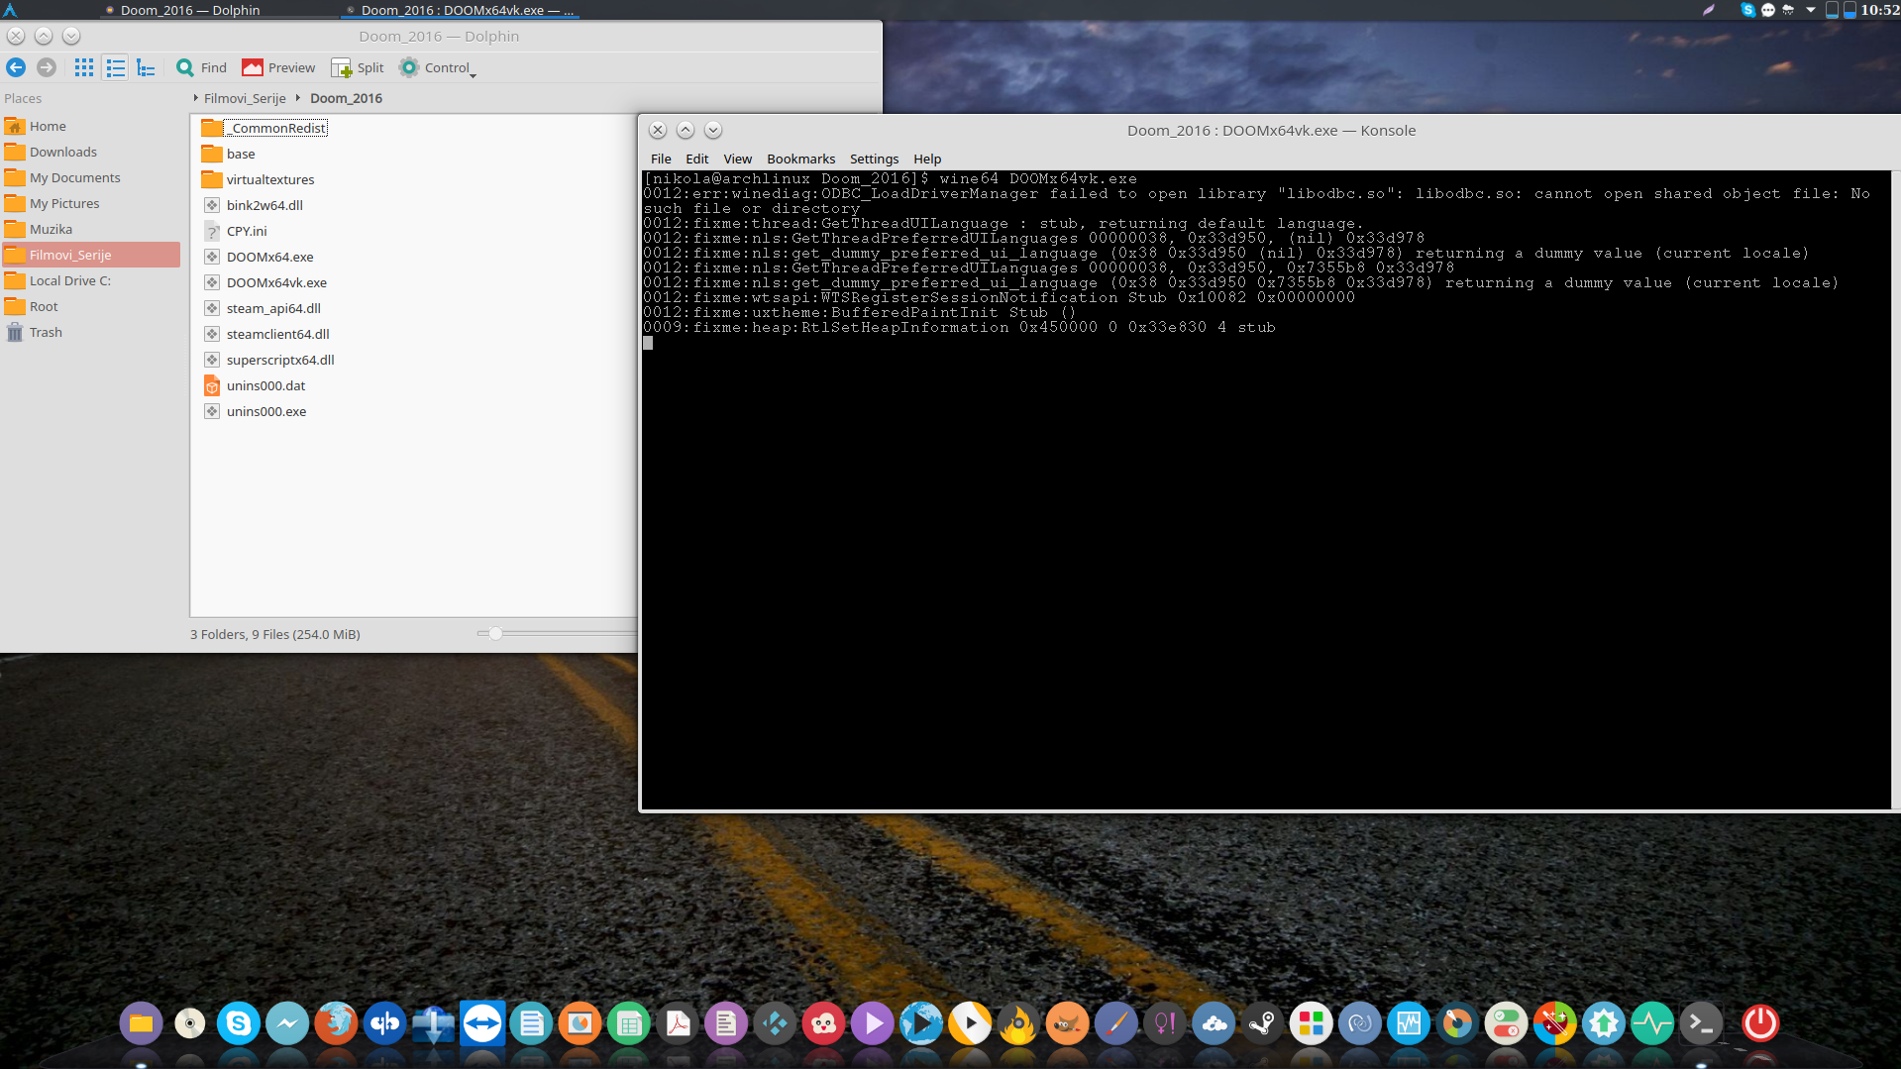Open Konsole View menu
The image size is (1901, 1069).
(737, 159)
